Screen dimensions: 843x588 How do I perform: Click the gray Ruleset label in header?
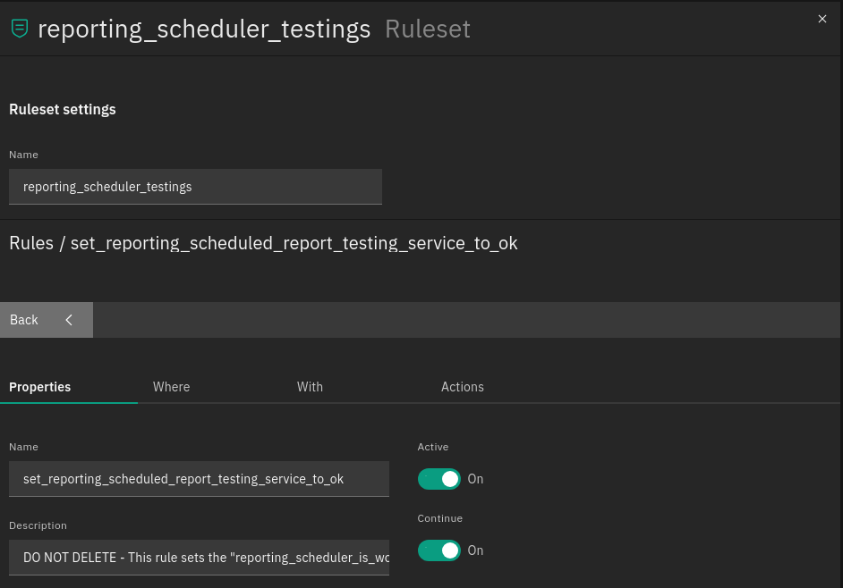427,29
